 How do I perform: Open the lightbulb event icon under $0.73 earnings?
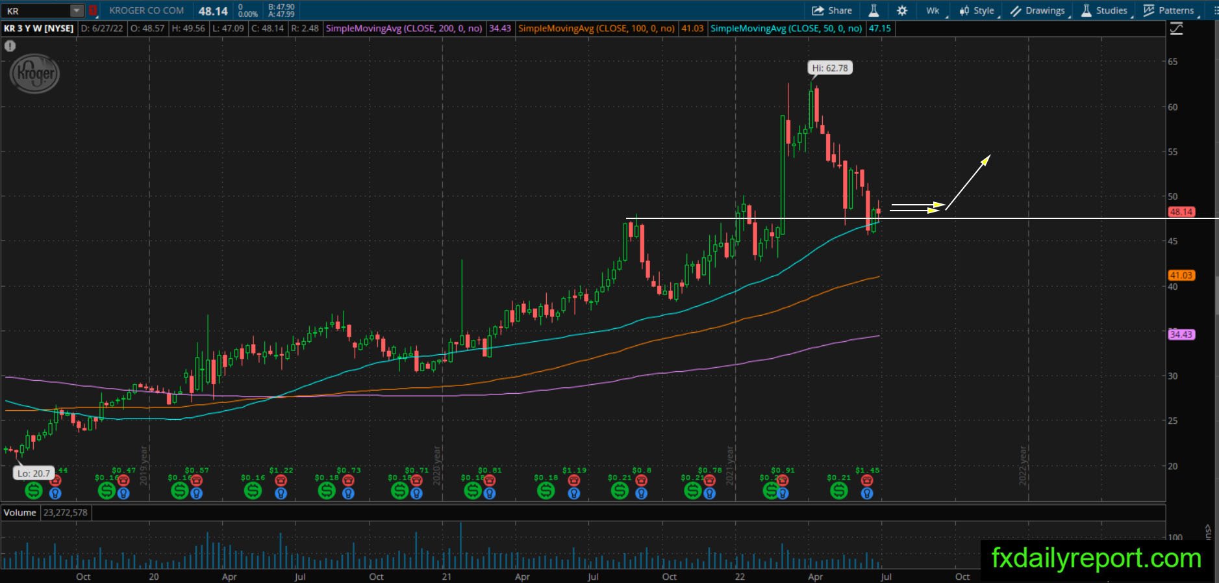(348, 493)
